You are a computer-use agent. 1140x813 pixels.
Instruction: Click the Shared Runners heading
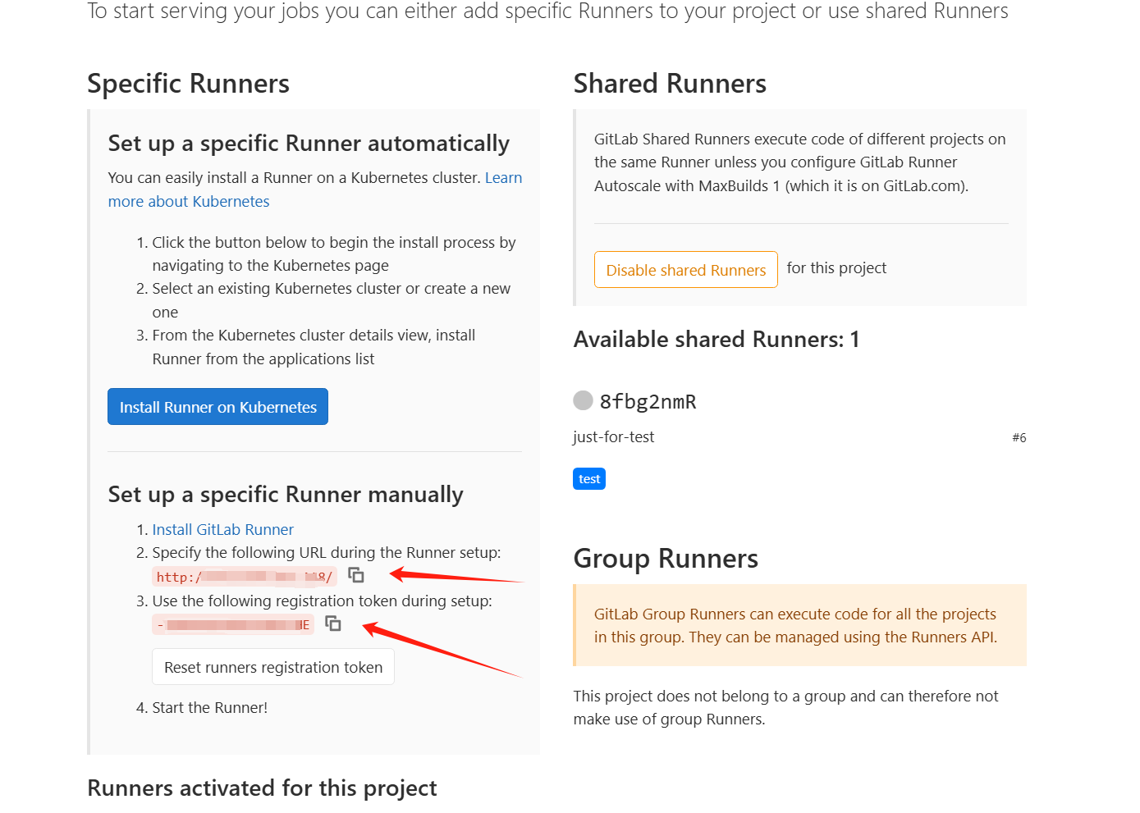pos(670,84)
